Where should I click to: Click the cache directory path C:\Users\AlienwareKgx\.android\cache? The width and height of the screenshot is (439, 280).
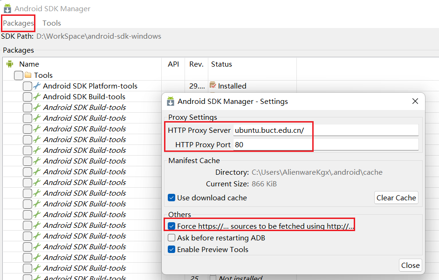tap(317, 172)
